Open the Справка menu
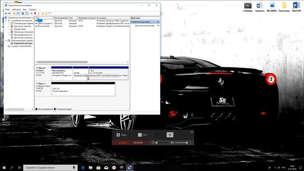Viewport: 304px width, 171px height. pyautogui.click(x=32, y=9)
